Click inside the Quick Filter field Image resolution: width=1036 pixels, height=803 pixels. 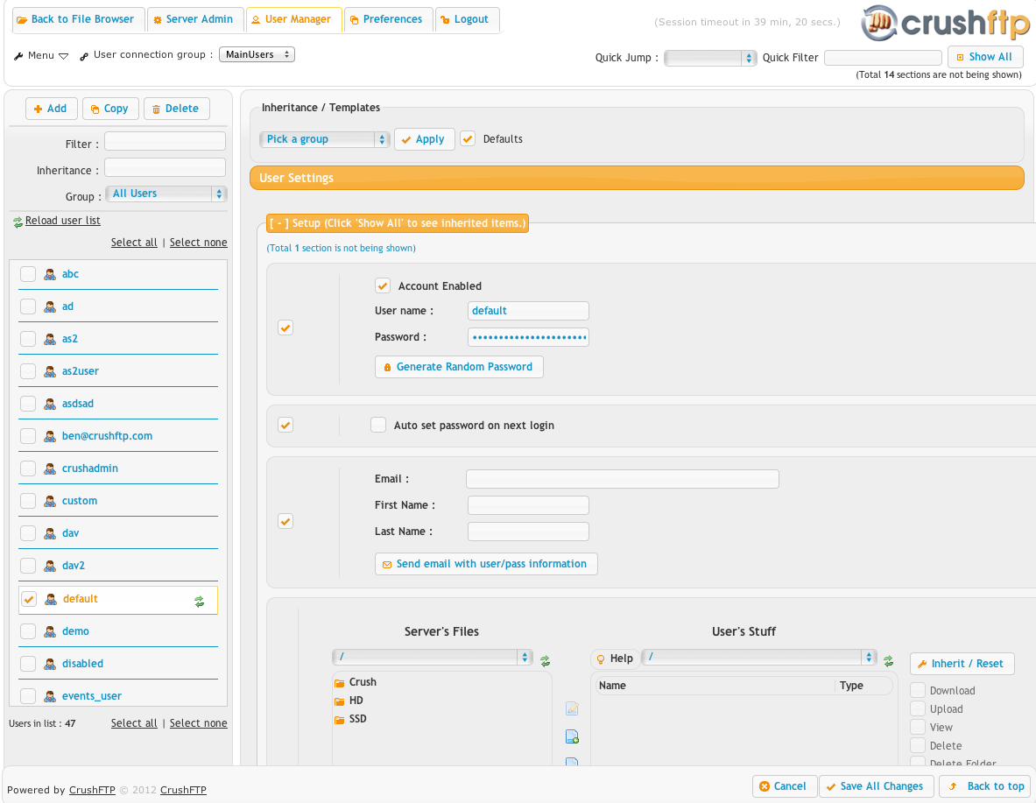click(883, 57)
